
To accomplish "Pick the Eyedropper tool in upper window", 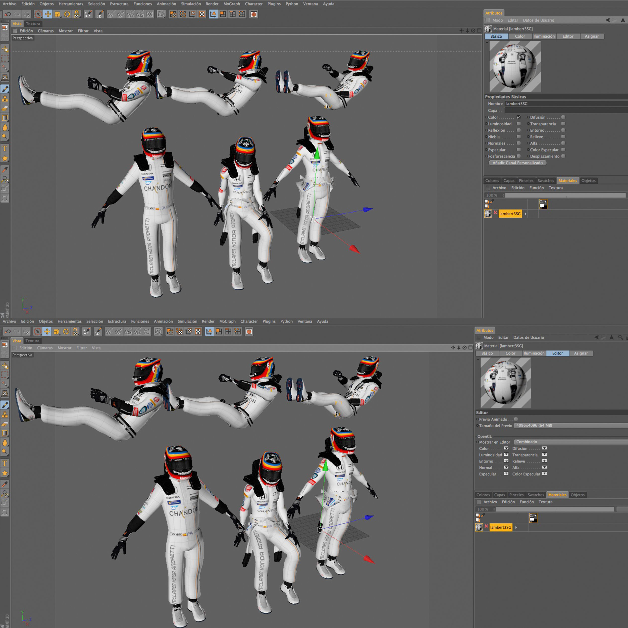I will [5, 170].
